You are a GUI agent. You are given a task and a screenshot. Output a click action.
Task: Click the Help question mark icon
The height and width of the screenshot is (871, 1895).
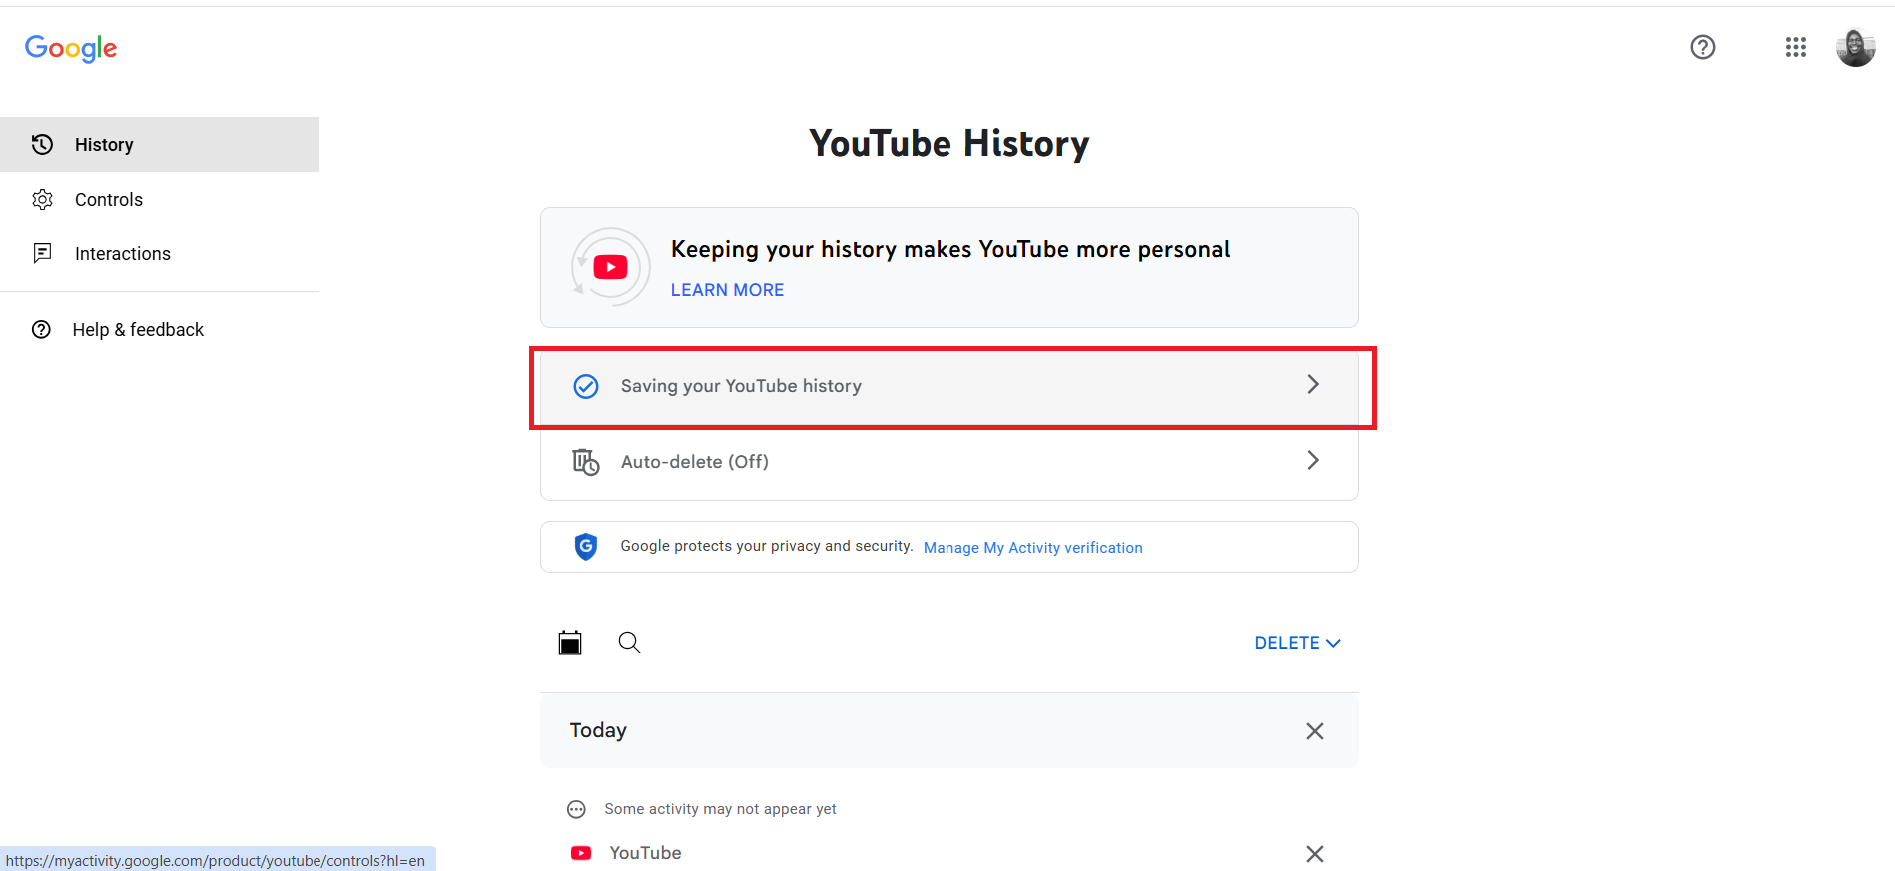click(x=1702, y=47)
